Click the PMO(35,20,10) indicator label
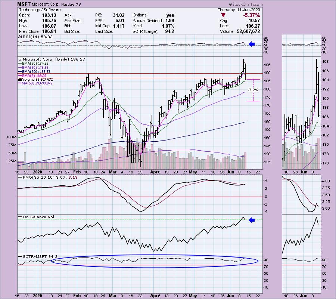 39,178
